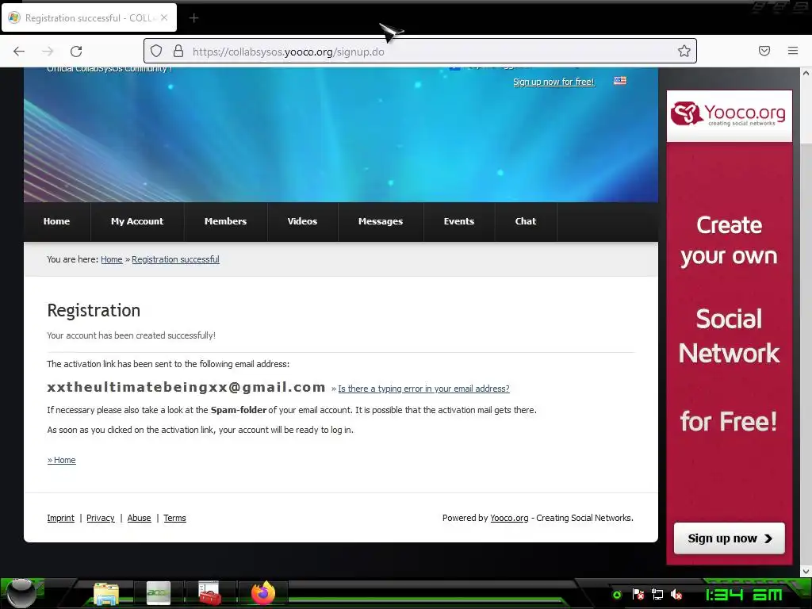Image resolution: width=812 pixels, height=609 pixels.
Task: Open the My Account menu item
Action: pos(137,222)
